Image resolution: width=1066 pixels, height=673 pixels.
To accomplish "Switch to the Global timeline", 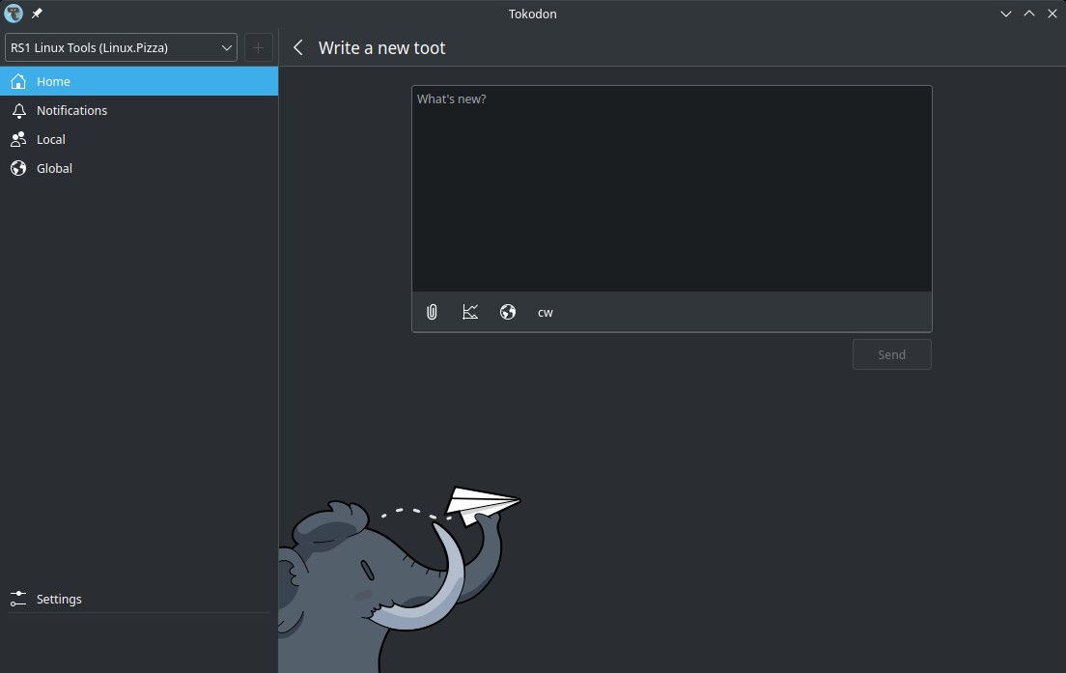I will (139, 169).
